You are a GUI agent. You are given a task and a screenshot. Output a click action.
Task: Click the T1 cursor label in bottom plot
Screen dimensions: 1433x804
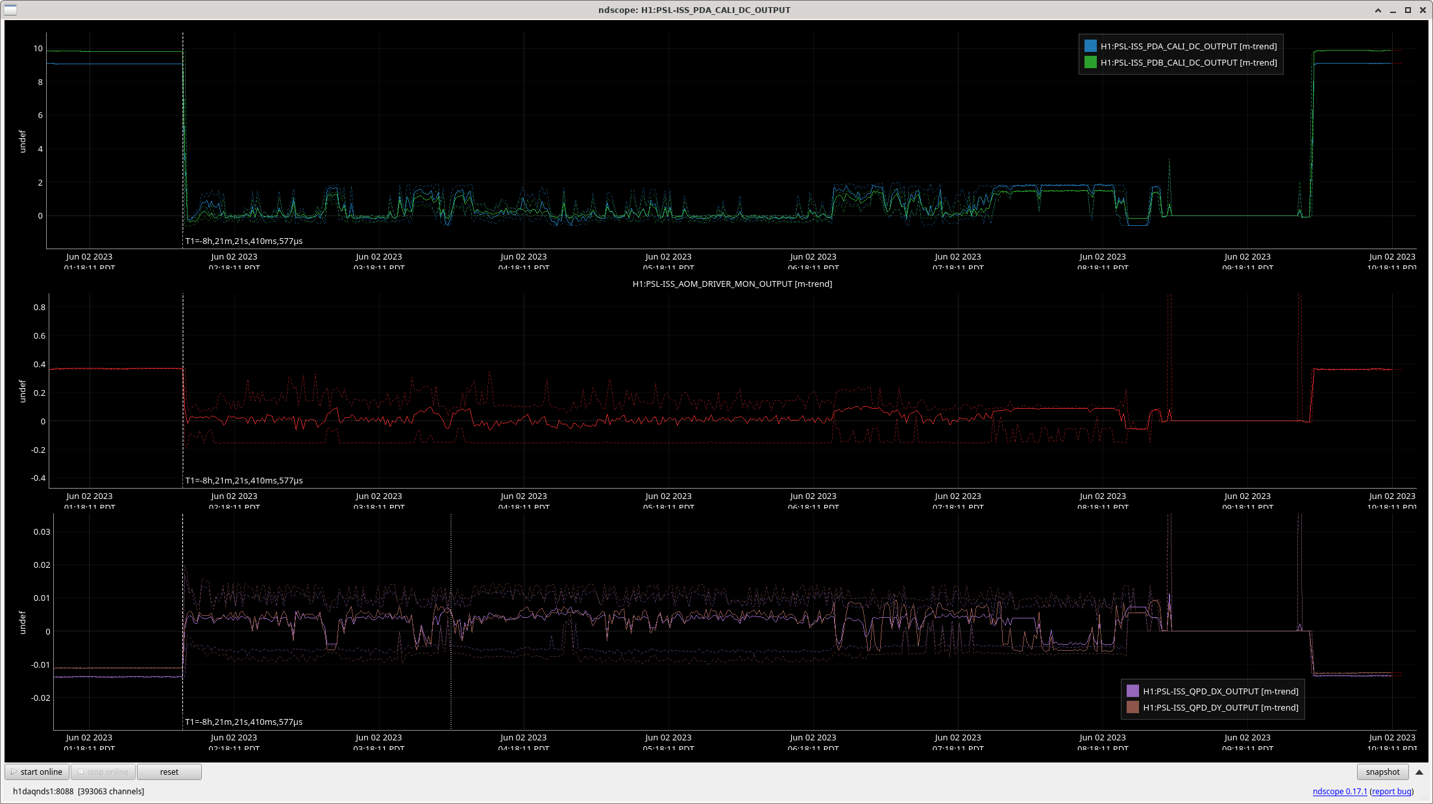click(244, 722)
